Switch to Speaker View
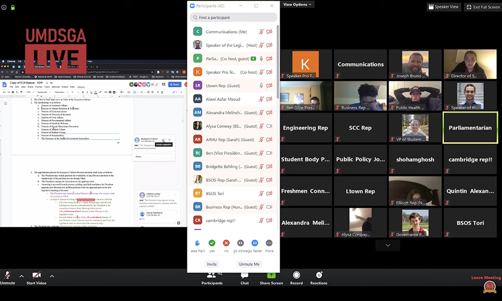The height and width of the screenshot is (301, 502). click(x=444, y=7)
